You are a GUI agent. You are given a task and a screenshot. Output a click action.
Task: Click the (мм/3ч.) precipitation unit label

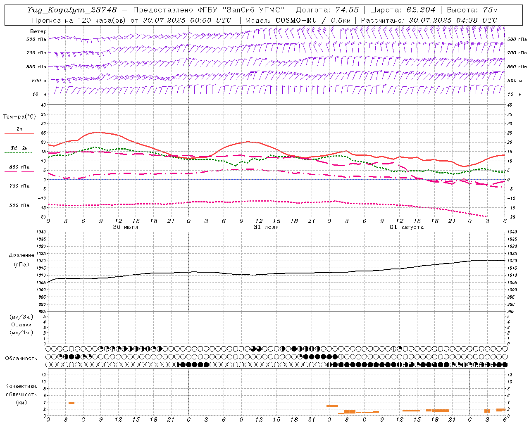pyautogui.click(x=21, y=317)
